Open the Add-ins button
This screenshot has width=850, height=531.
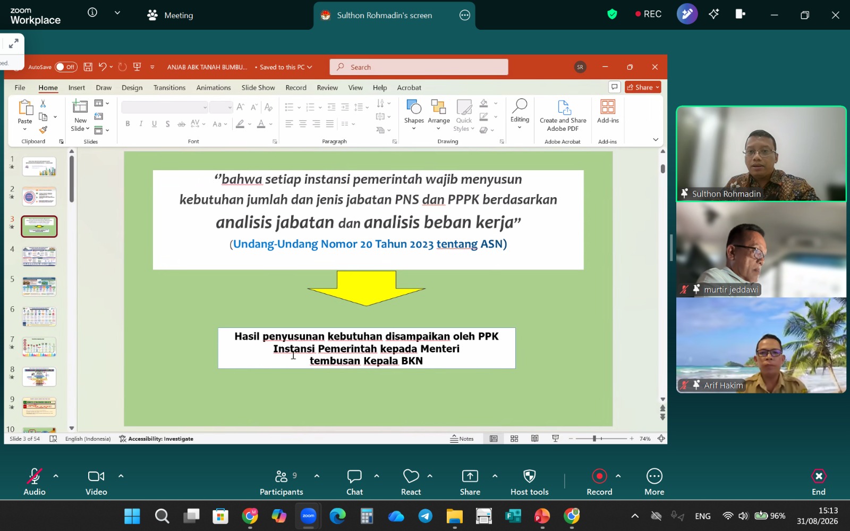pyautogui.click(x=608, y=112)
